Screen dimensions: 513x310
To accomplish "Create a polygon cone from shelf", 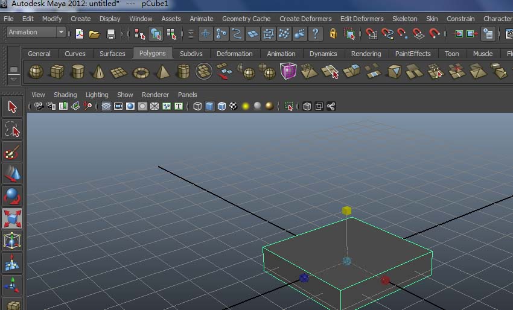I will coord(98,71).
